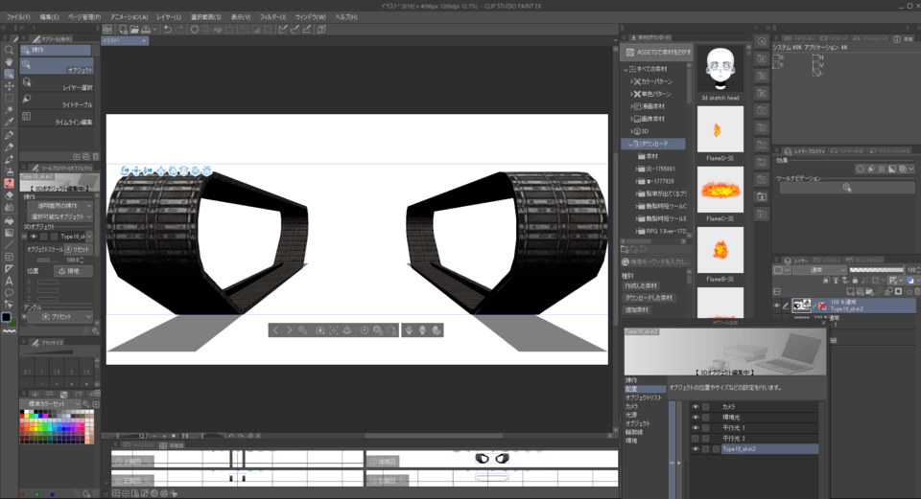The image size is (921, 499).
Task: Click the Text tool icon
Action: [x=9, y=281]
